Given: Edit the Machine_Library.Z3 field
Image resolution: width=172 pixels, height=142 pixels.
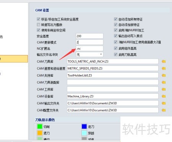Looking at the screenshot, I should pos(113,96).
